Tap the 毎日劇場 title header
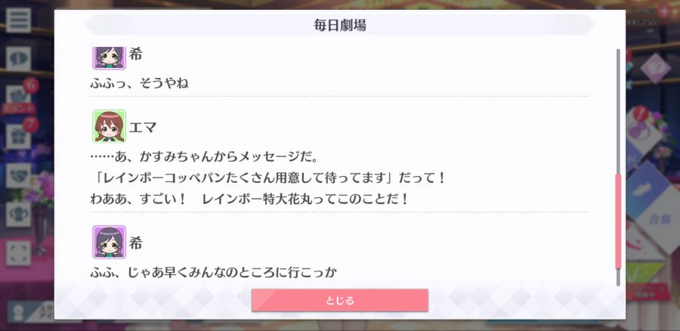 pos(339,25)
